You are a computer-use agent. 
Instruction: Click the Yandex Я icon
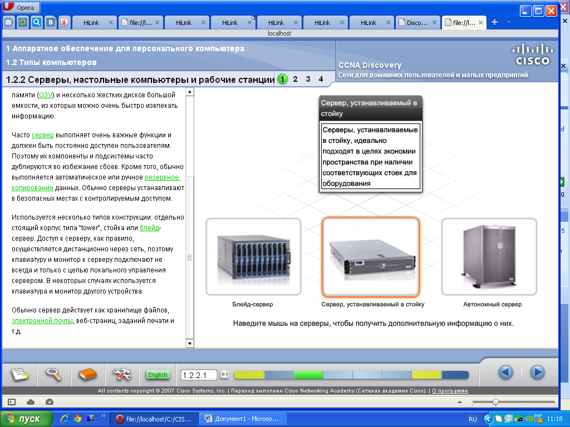65,22
